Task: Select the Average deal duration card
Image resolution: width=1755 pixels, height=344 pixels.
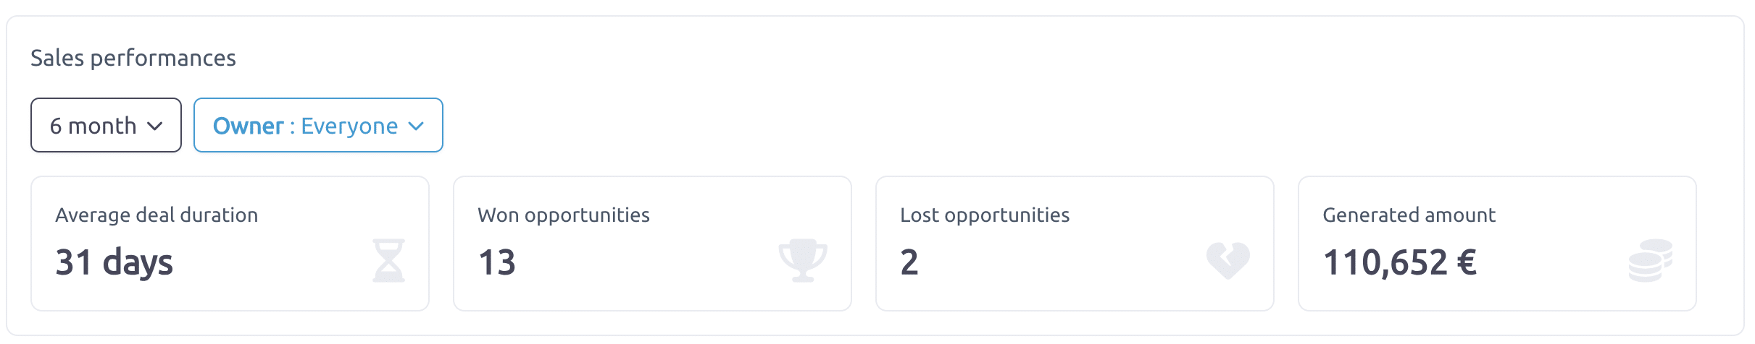Action: [x=230, y=244]
